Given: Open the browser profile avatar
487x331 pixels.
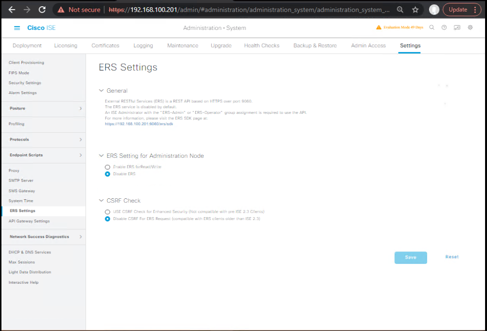Looking at the screenshot, I should coord(434,10).
